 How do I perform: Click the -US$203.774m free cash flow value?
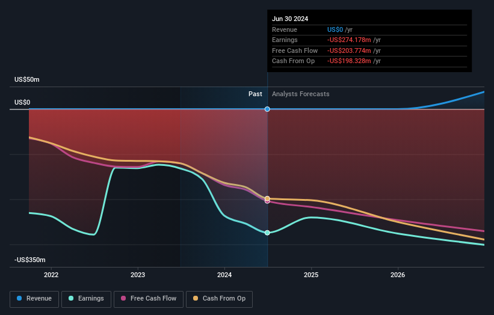[x=349, y=50]
